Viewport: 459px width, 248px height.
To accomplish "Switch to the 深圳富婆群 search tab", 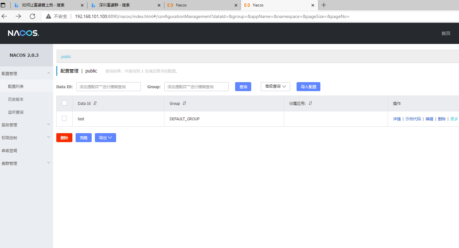I will [125, 5].
